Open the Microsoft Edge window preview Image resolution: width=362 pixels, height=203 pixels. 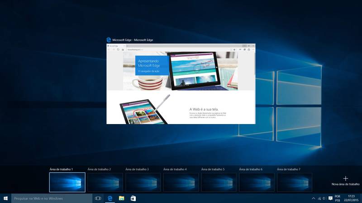(x=181, y=84)
